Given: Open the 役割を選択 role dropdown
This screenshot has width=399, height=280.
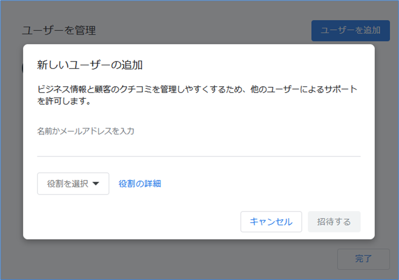Looking at the screenshot, I should tap(73, 184).
